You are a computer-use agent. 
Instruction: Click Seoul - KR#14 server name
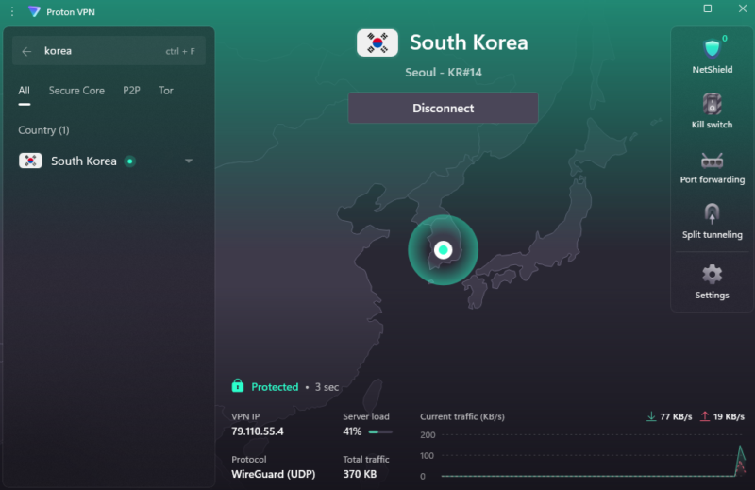[443, 73]
